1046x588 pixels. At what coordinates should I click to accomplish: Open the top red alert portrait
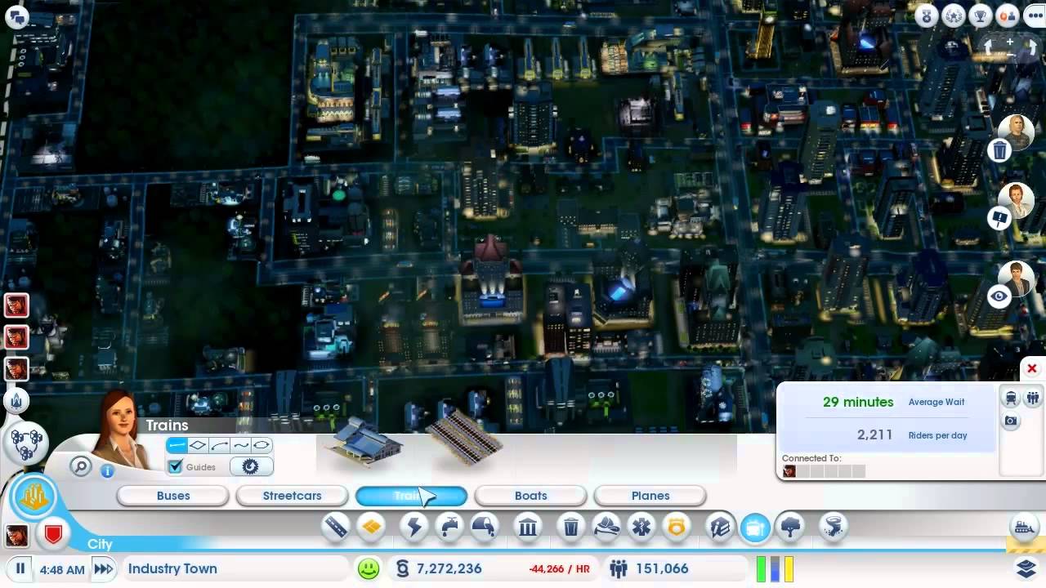click(x=16, y=305)
